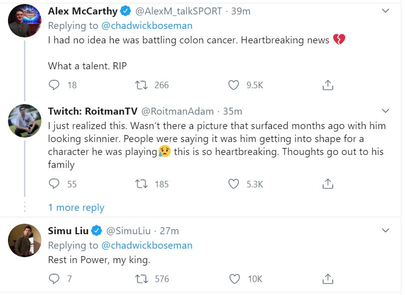The height and width of the screenshot is (295, 405).
Task: Share Simu Liu's tweet
Action: [328, 279]
